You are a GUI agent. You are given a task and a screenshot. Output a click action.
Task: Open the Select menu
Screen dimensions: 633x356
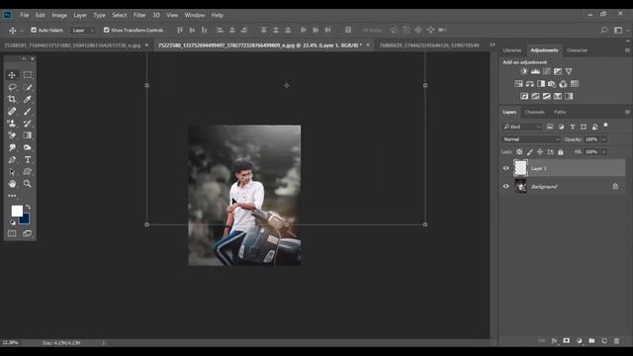pyautogui.click(x=119, y=16)
